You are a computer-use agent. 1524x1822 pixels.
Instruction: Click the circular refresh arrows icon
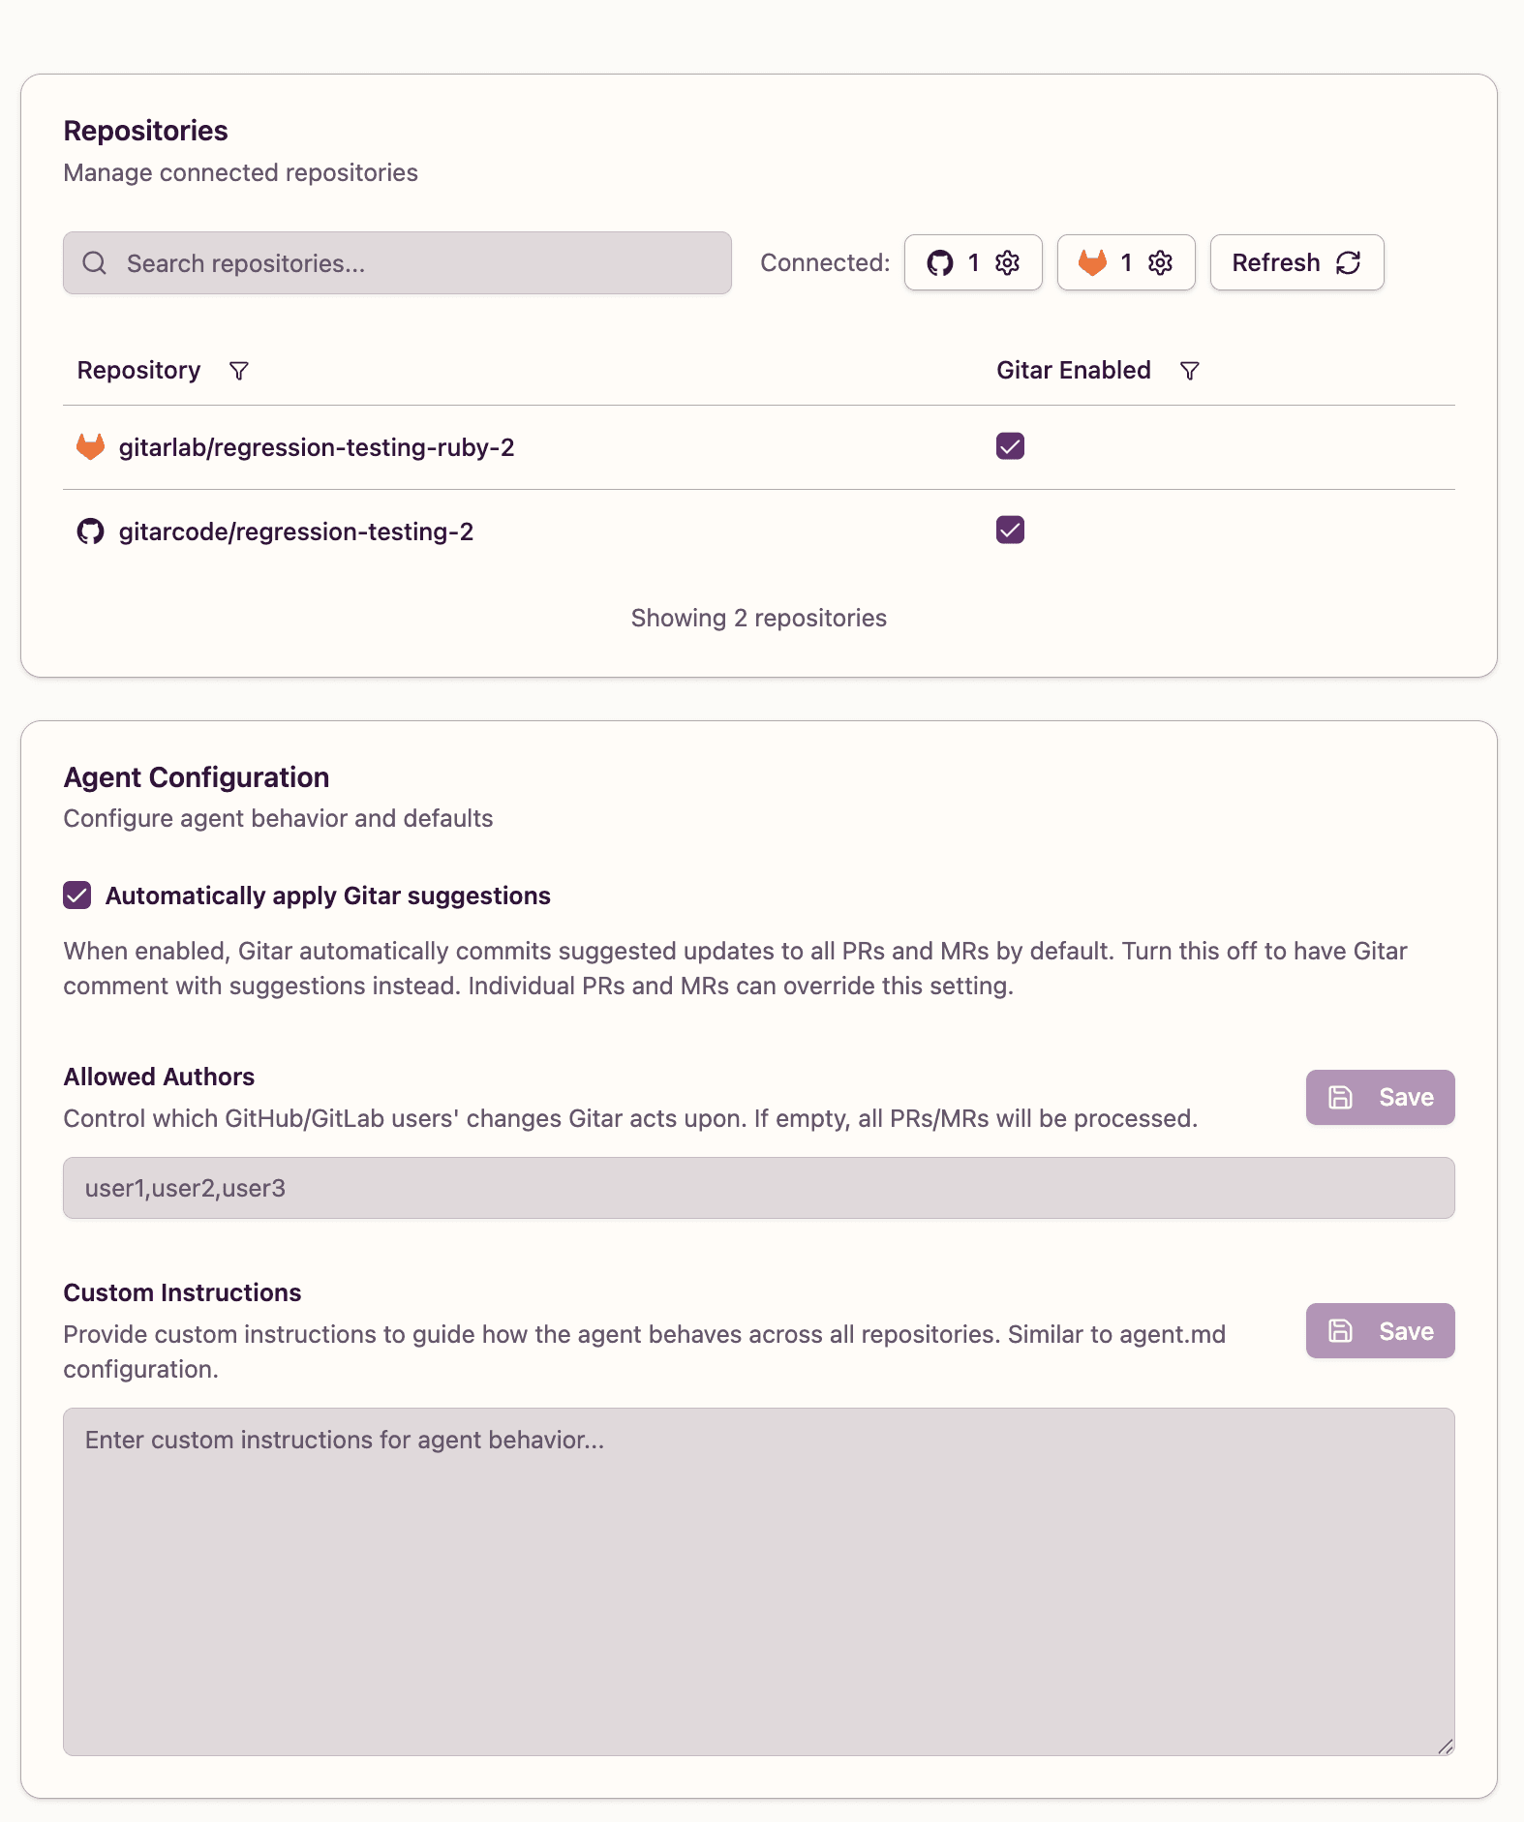tap(1348, 261)
